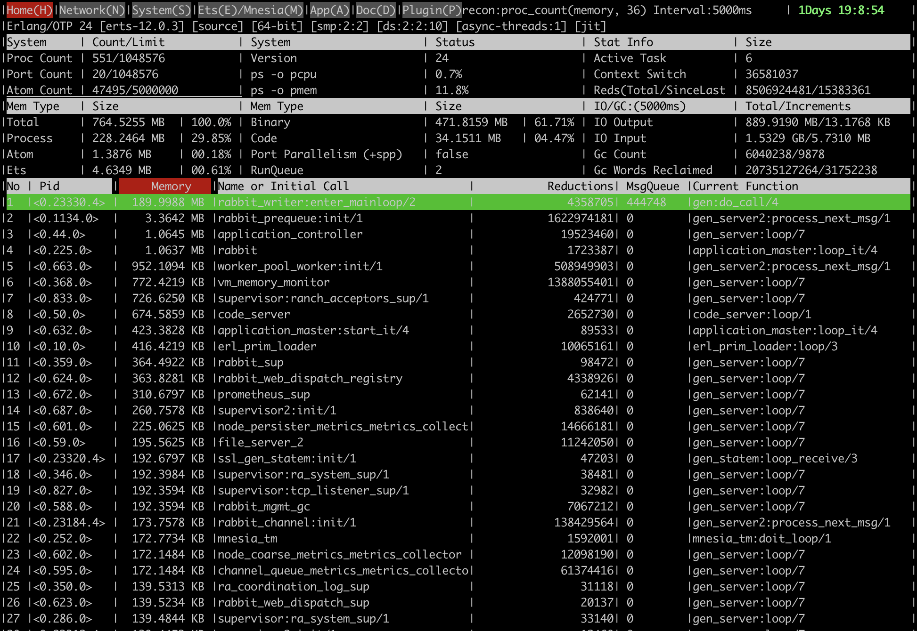
Task: Open the App(A) tab
Action: pyautogui.click(x=329, y=10)
